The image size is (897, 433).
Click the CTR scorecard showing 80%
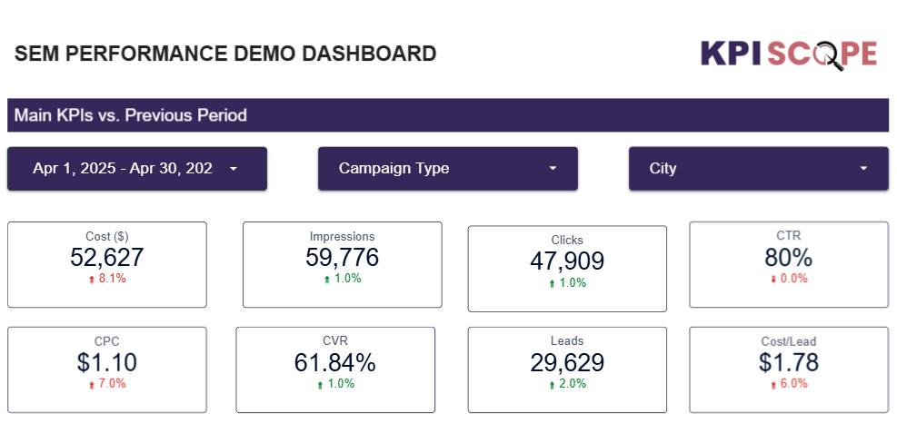[x=788, y=258]
